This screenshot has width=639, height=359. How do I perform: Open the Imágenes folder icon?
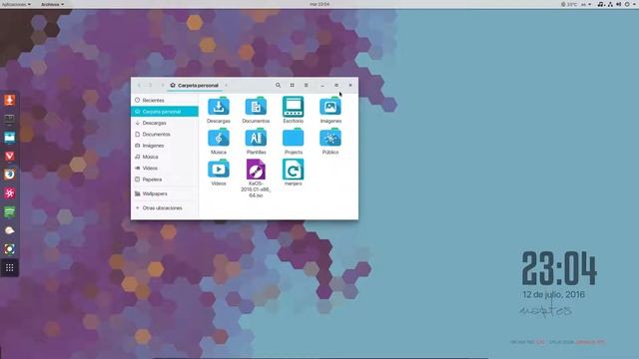click(x=330, y=107)
